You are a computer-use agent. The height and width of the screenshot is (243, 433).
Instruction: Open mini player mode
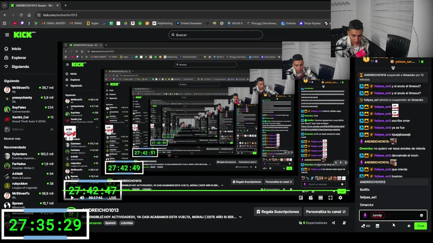(x=301, y=198)
